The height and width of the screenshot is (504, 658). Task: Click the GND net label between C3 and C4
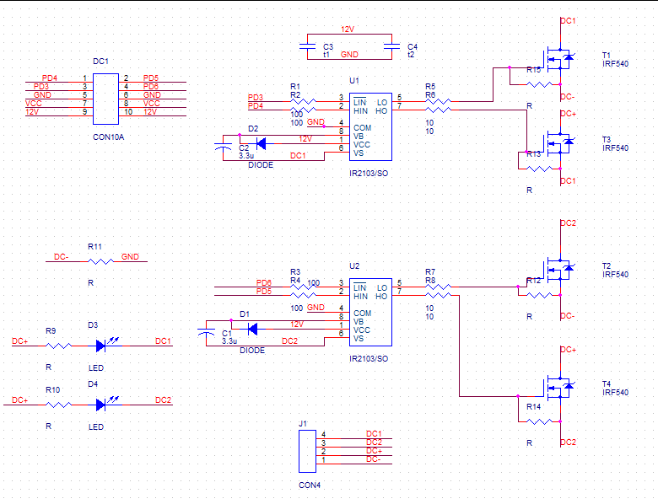pos(349,55)
